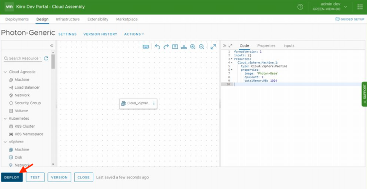Collapse the Cloud Agnostic category

[5, 72]
